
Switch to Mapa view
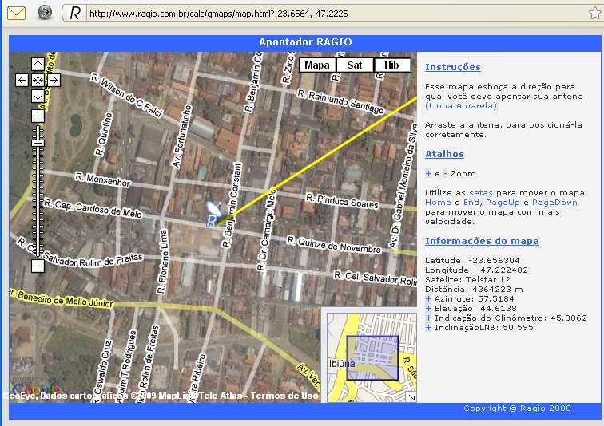click(317, 65)
